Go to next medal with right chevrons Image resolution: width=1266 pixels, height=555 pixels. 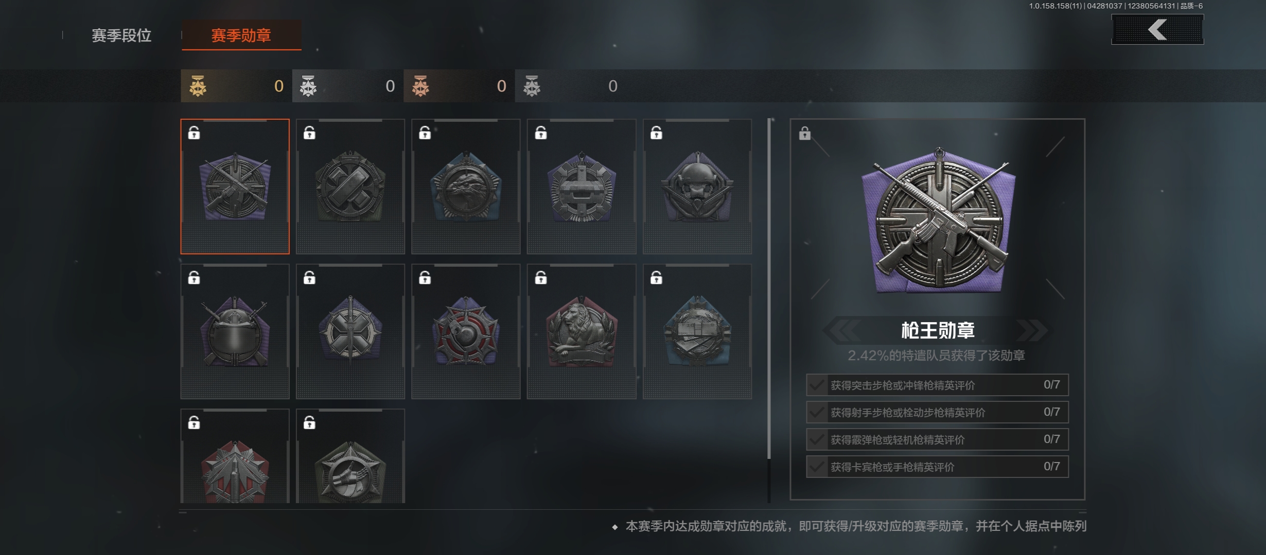1032,330
